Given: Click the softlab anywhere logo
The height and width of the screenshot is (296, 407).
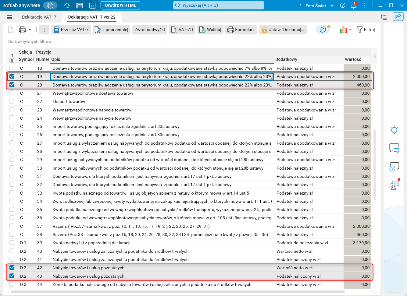Looking at the screenshot, I should 22,5.
